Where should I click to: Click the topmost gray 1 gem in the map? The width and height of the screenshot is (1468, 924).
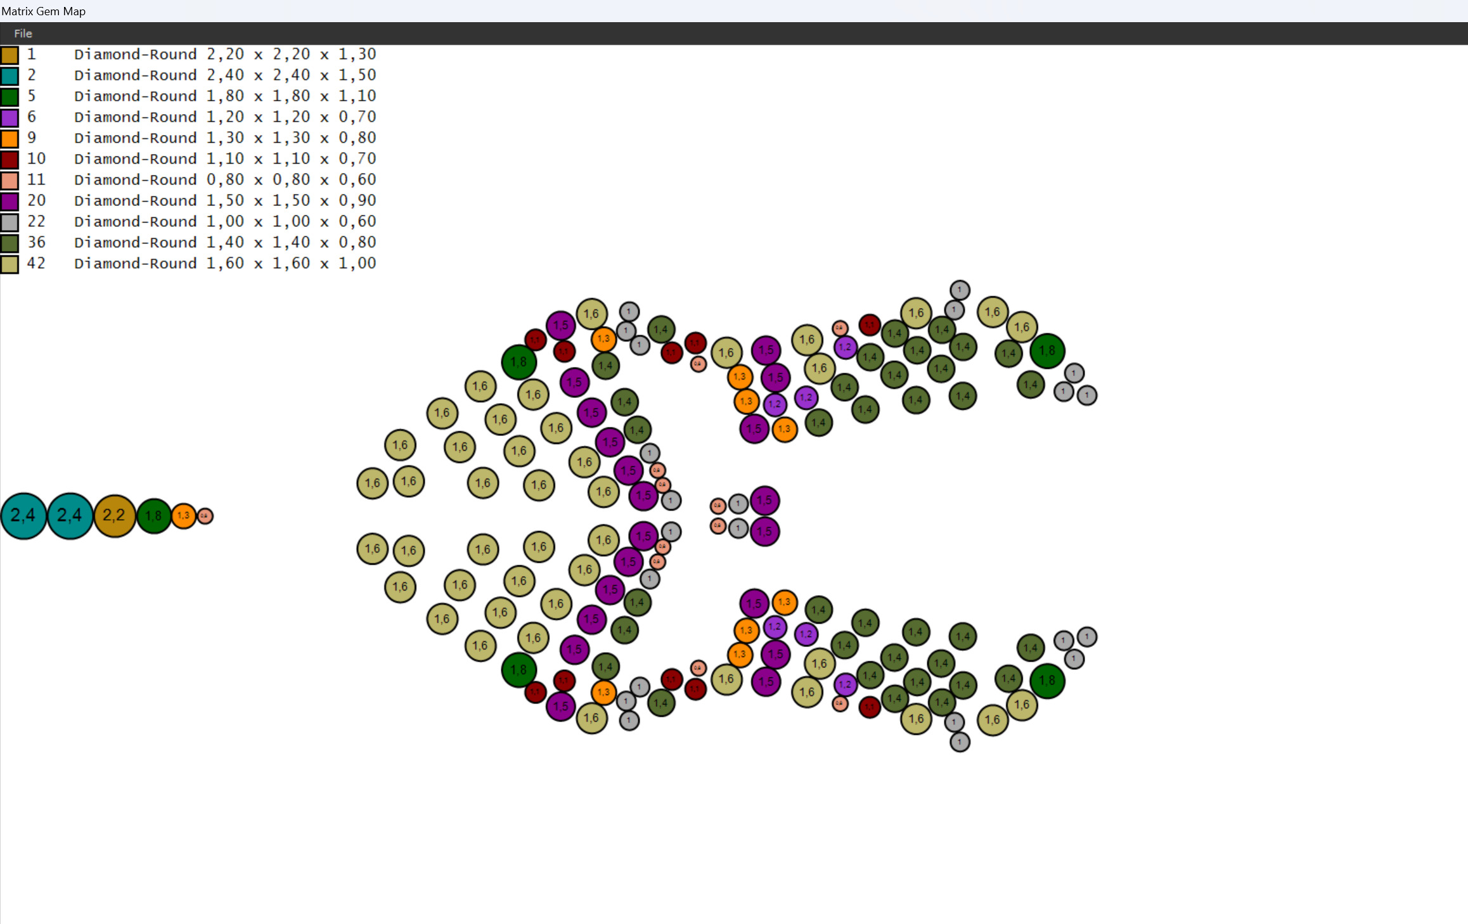click(960, 290)
